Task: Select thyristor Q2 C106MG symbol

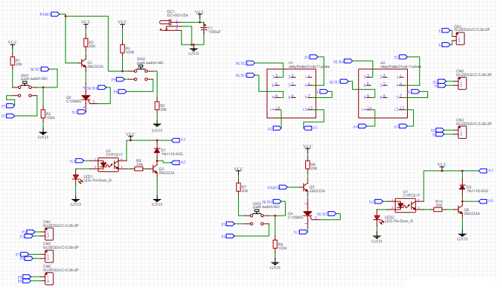Action: tap(86, 98)
